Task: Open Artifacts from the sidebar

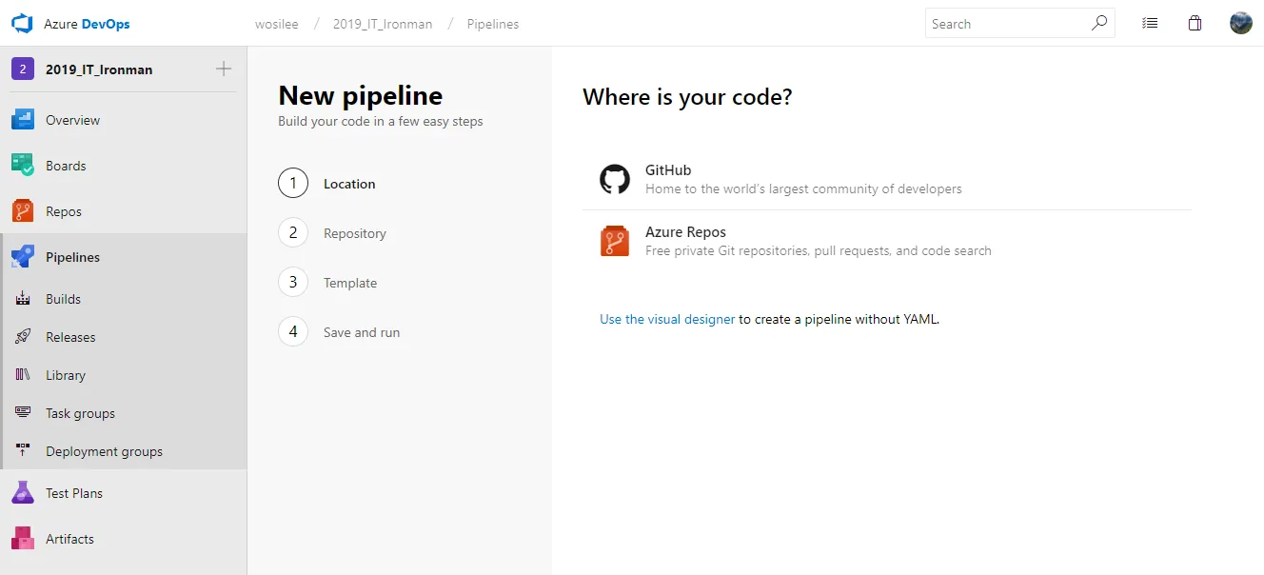Action: pyautogui.click(x=69, y=539)
